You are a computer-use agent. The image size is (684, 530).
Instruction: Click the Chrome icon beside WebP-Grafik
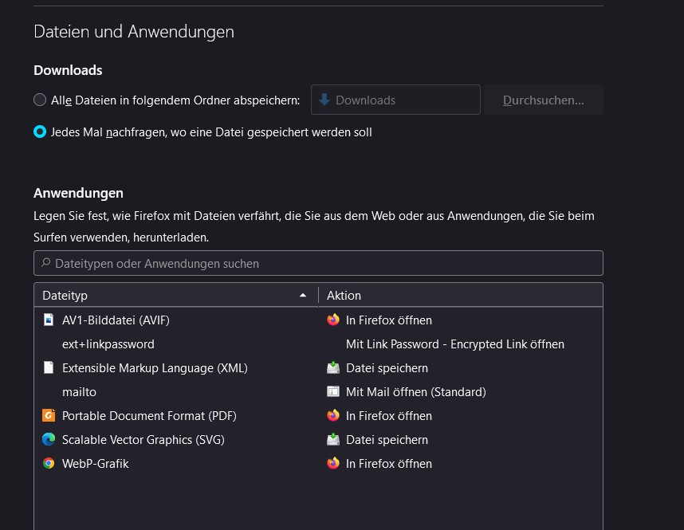pyautogui.click(x=49, y=464)
